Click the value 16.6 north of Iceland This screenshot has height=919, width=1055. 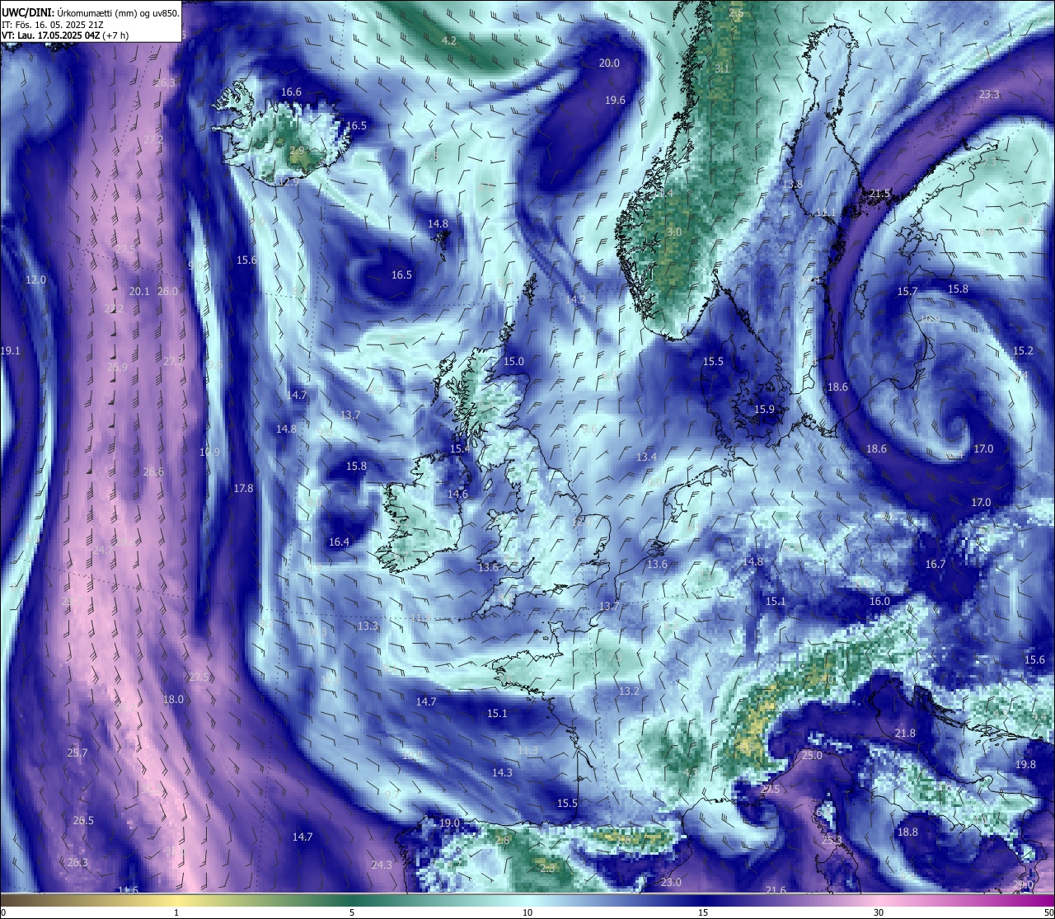click(x=291, y=92)
